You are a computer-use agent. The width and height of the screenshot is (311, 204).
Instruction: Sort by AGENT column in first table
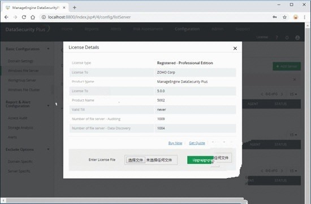[253, 104]
